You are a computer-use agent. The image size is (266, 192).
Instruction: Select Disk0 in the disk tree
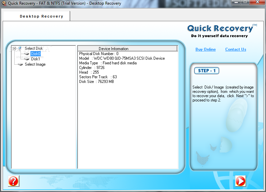coord(36,54)
